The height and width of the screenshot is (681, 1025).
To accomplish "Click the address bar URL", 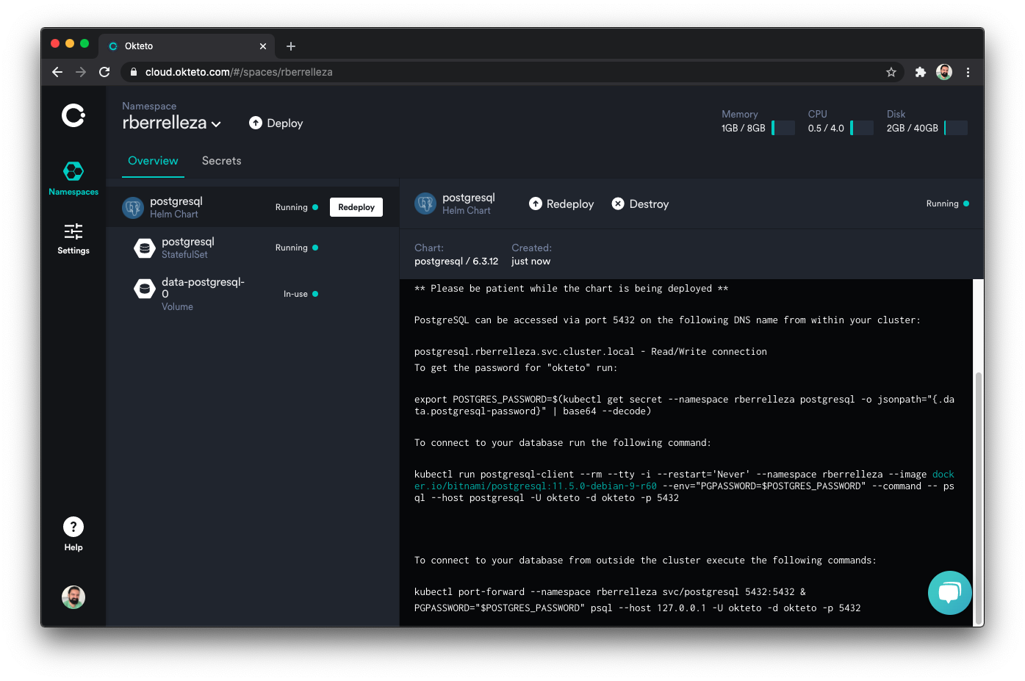I will (239, 72).
